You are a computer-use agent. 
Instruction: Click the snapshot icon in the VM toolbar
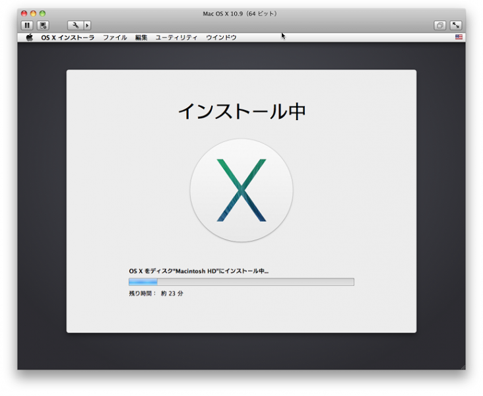[x=44, y=25]
